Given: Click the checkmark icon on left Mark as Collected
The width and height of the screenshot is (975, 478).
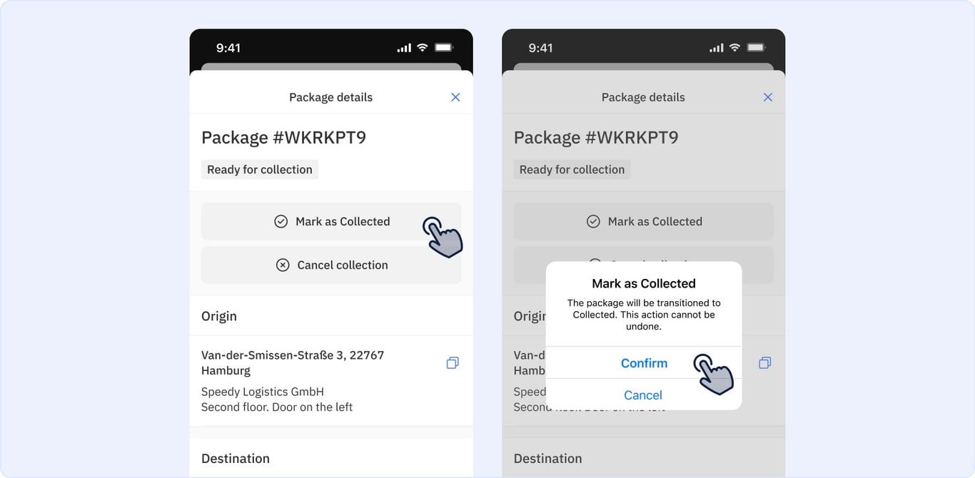Looking at the screenshot, I should point(281,221).
